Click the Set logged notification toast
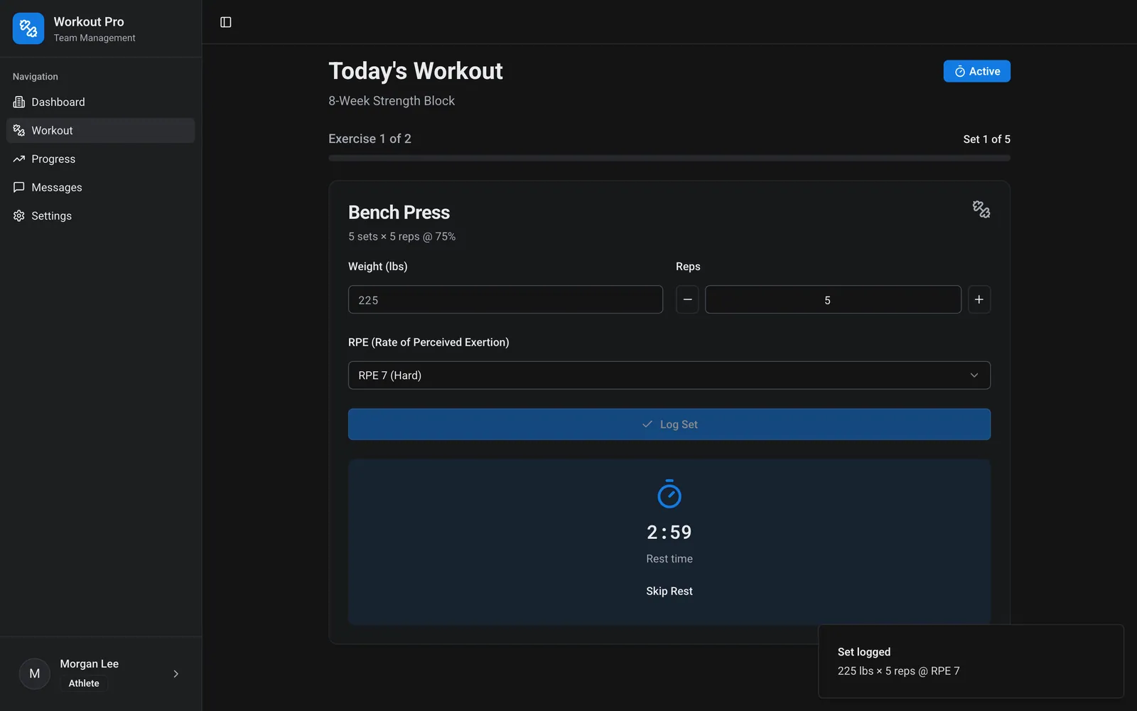 point(971,661)
